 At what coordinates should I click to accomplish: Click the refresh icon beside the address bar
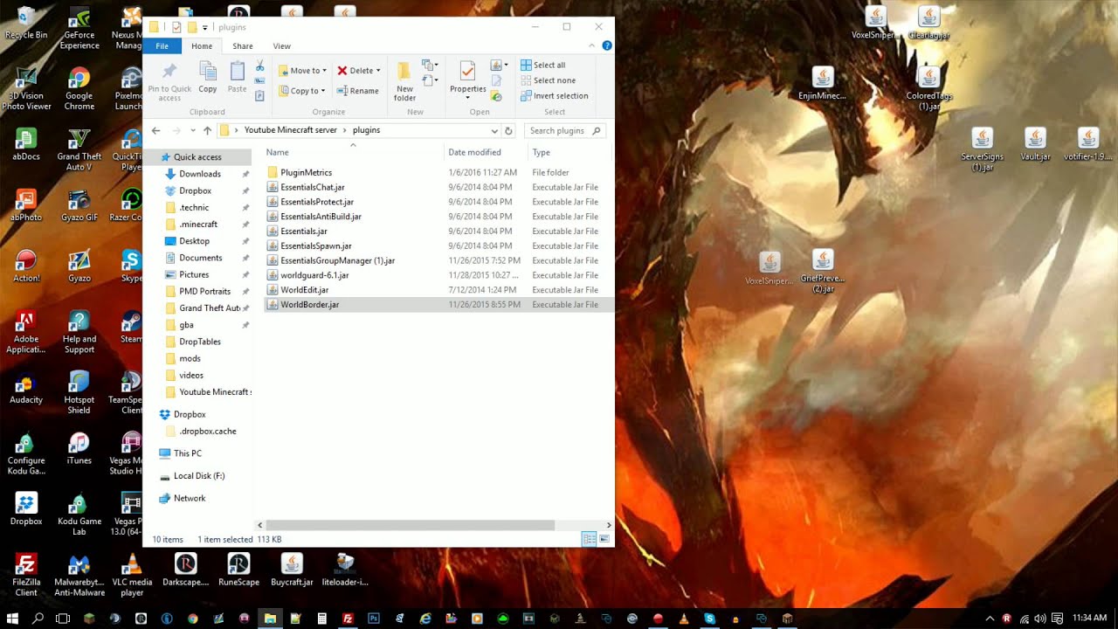tap(508, 130)
